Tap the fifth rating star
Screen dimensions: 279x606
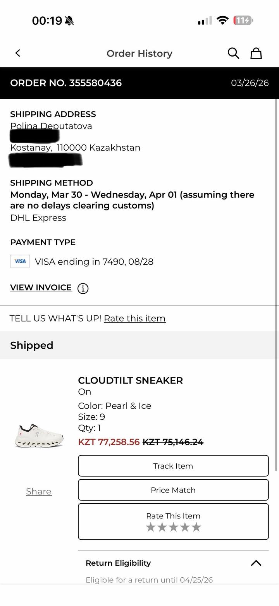196,527
